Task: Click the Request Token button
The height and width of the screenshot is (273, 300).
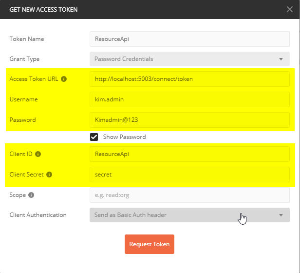Action: tap(150, 244)
